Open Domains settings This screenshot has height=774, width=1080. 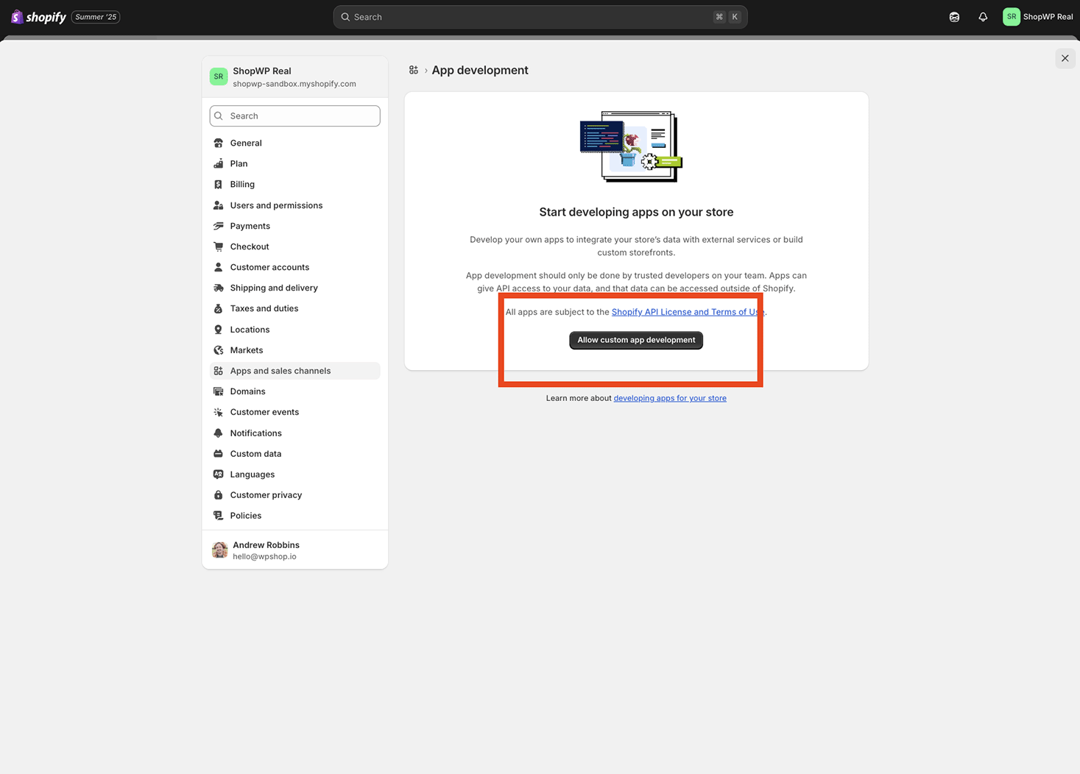tap(294, 391)
